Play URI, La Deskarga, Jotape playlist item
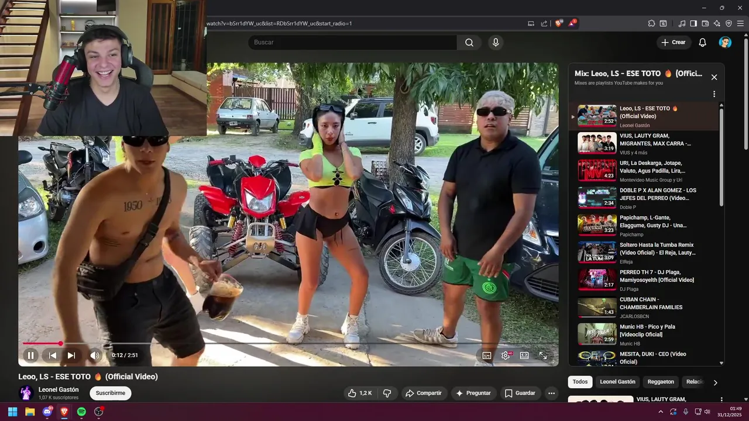This screenshot has width=749, height=421. coord(644,171)
